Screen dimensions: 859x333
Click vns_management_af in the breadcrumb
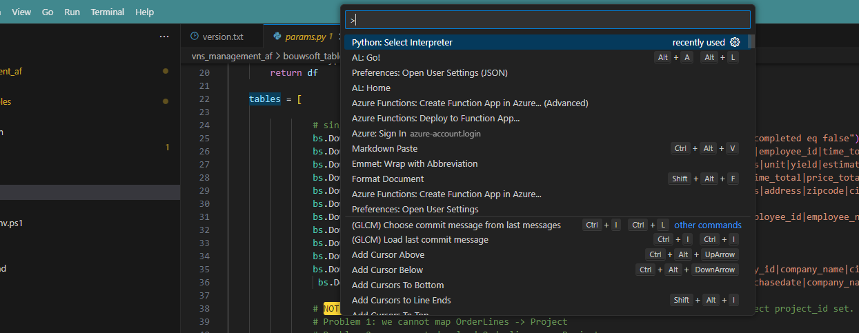pyautogui.click(x=232, y=56)
